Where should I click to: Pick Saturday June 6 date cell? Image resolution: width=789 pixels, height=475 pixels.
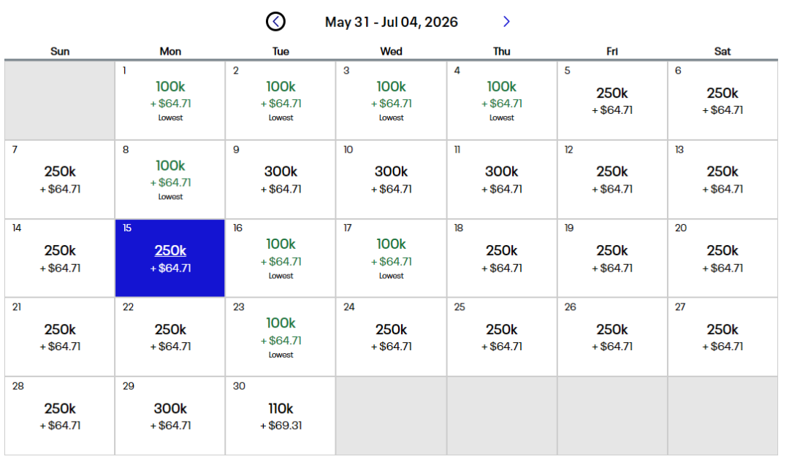723,100
